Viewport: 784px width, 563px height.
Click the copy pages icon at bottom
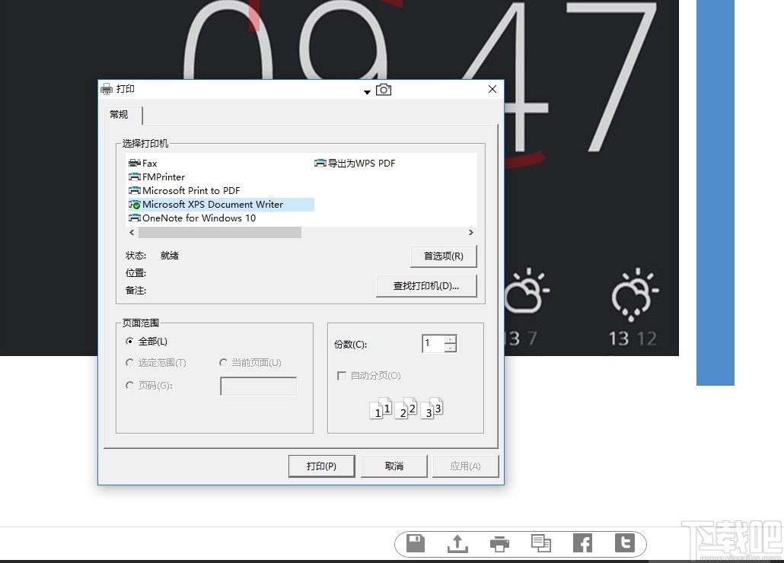click(x=540, y=543)
